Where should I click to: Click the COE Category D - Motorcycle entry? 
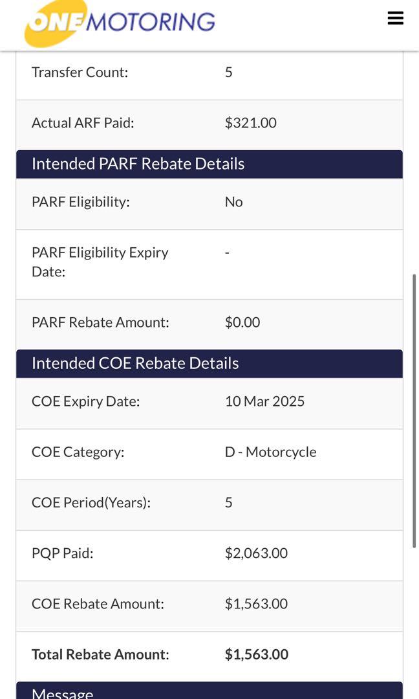point(270,451)
